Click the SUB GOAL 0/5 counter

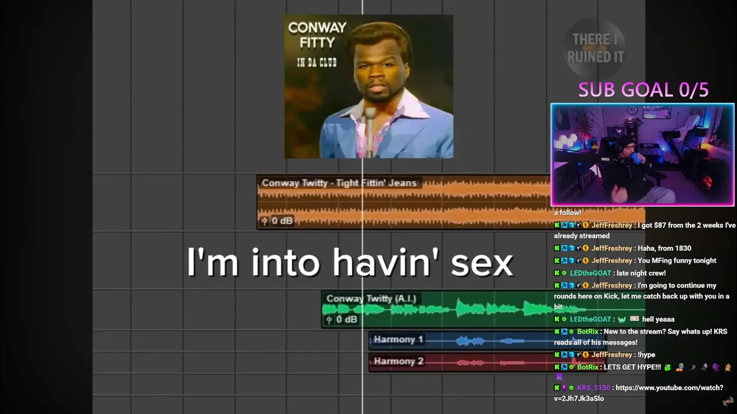tap(643, 90)
